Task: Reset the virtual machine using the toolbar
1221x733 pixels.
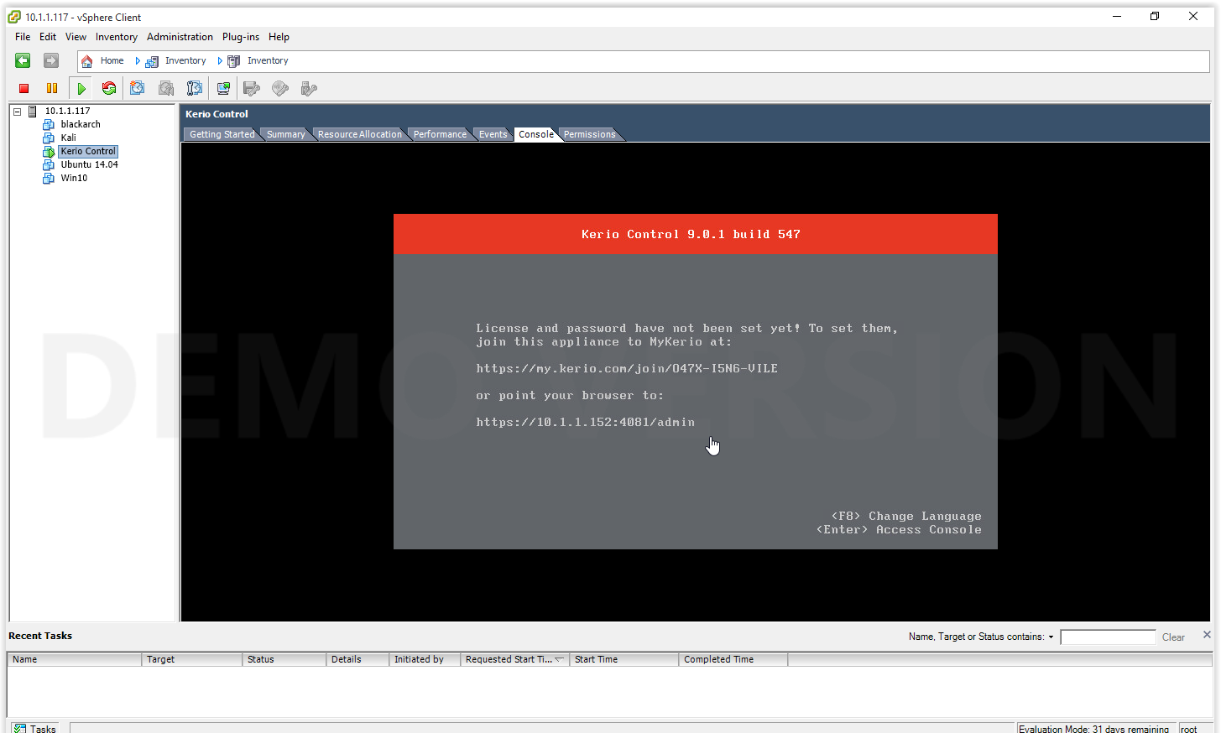Action: click(109, 88)
